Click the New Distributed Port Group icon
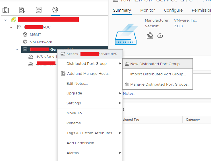The width and height of the screenshot is (211, 161). tap(127, 64)
